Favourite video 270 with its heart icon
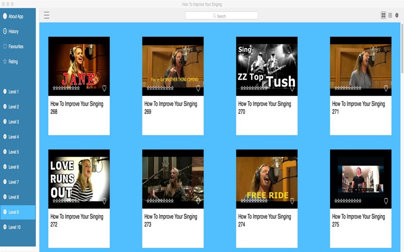Screen dimensions: 404x252 (x=292, y=88)
